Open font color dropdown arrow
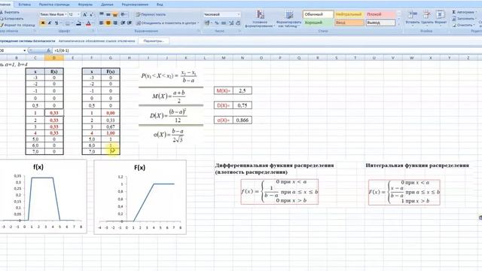This screenshot has width=482, height=271. [x=93, y=23]
